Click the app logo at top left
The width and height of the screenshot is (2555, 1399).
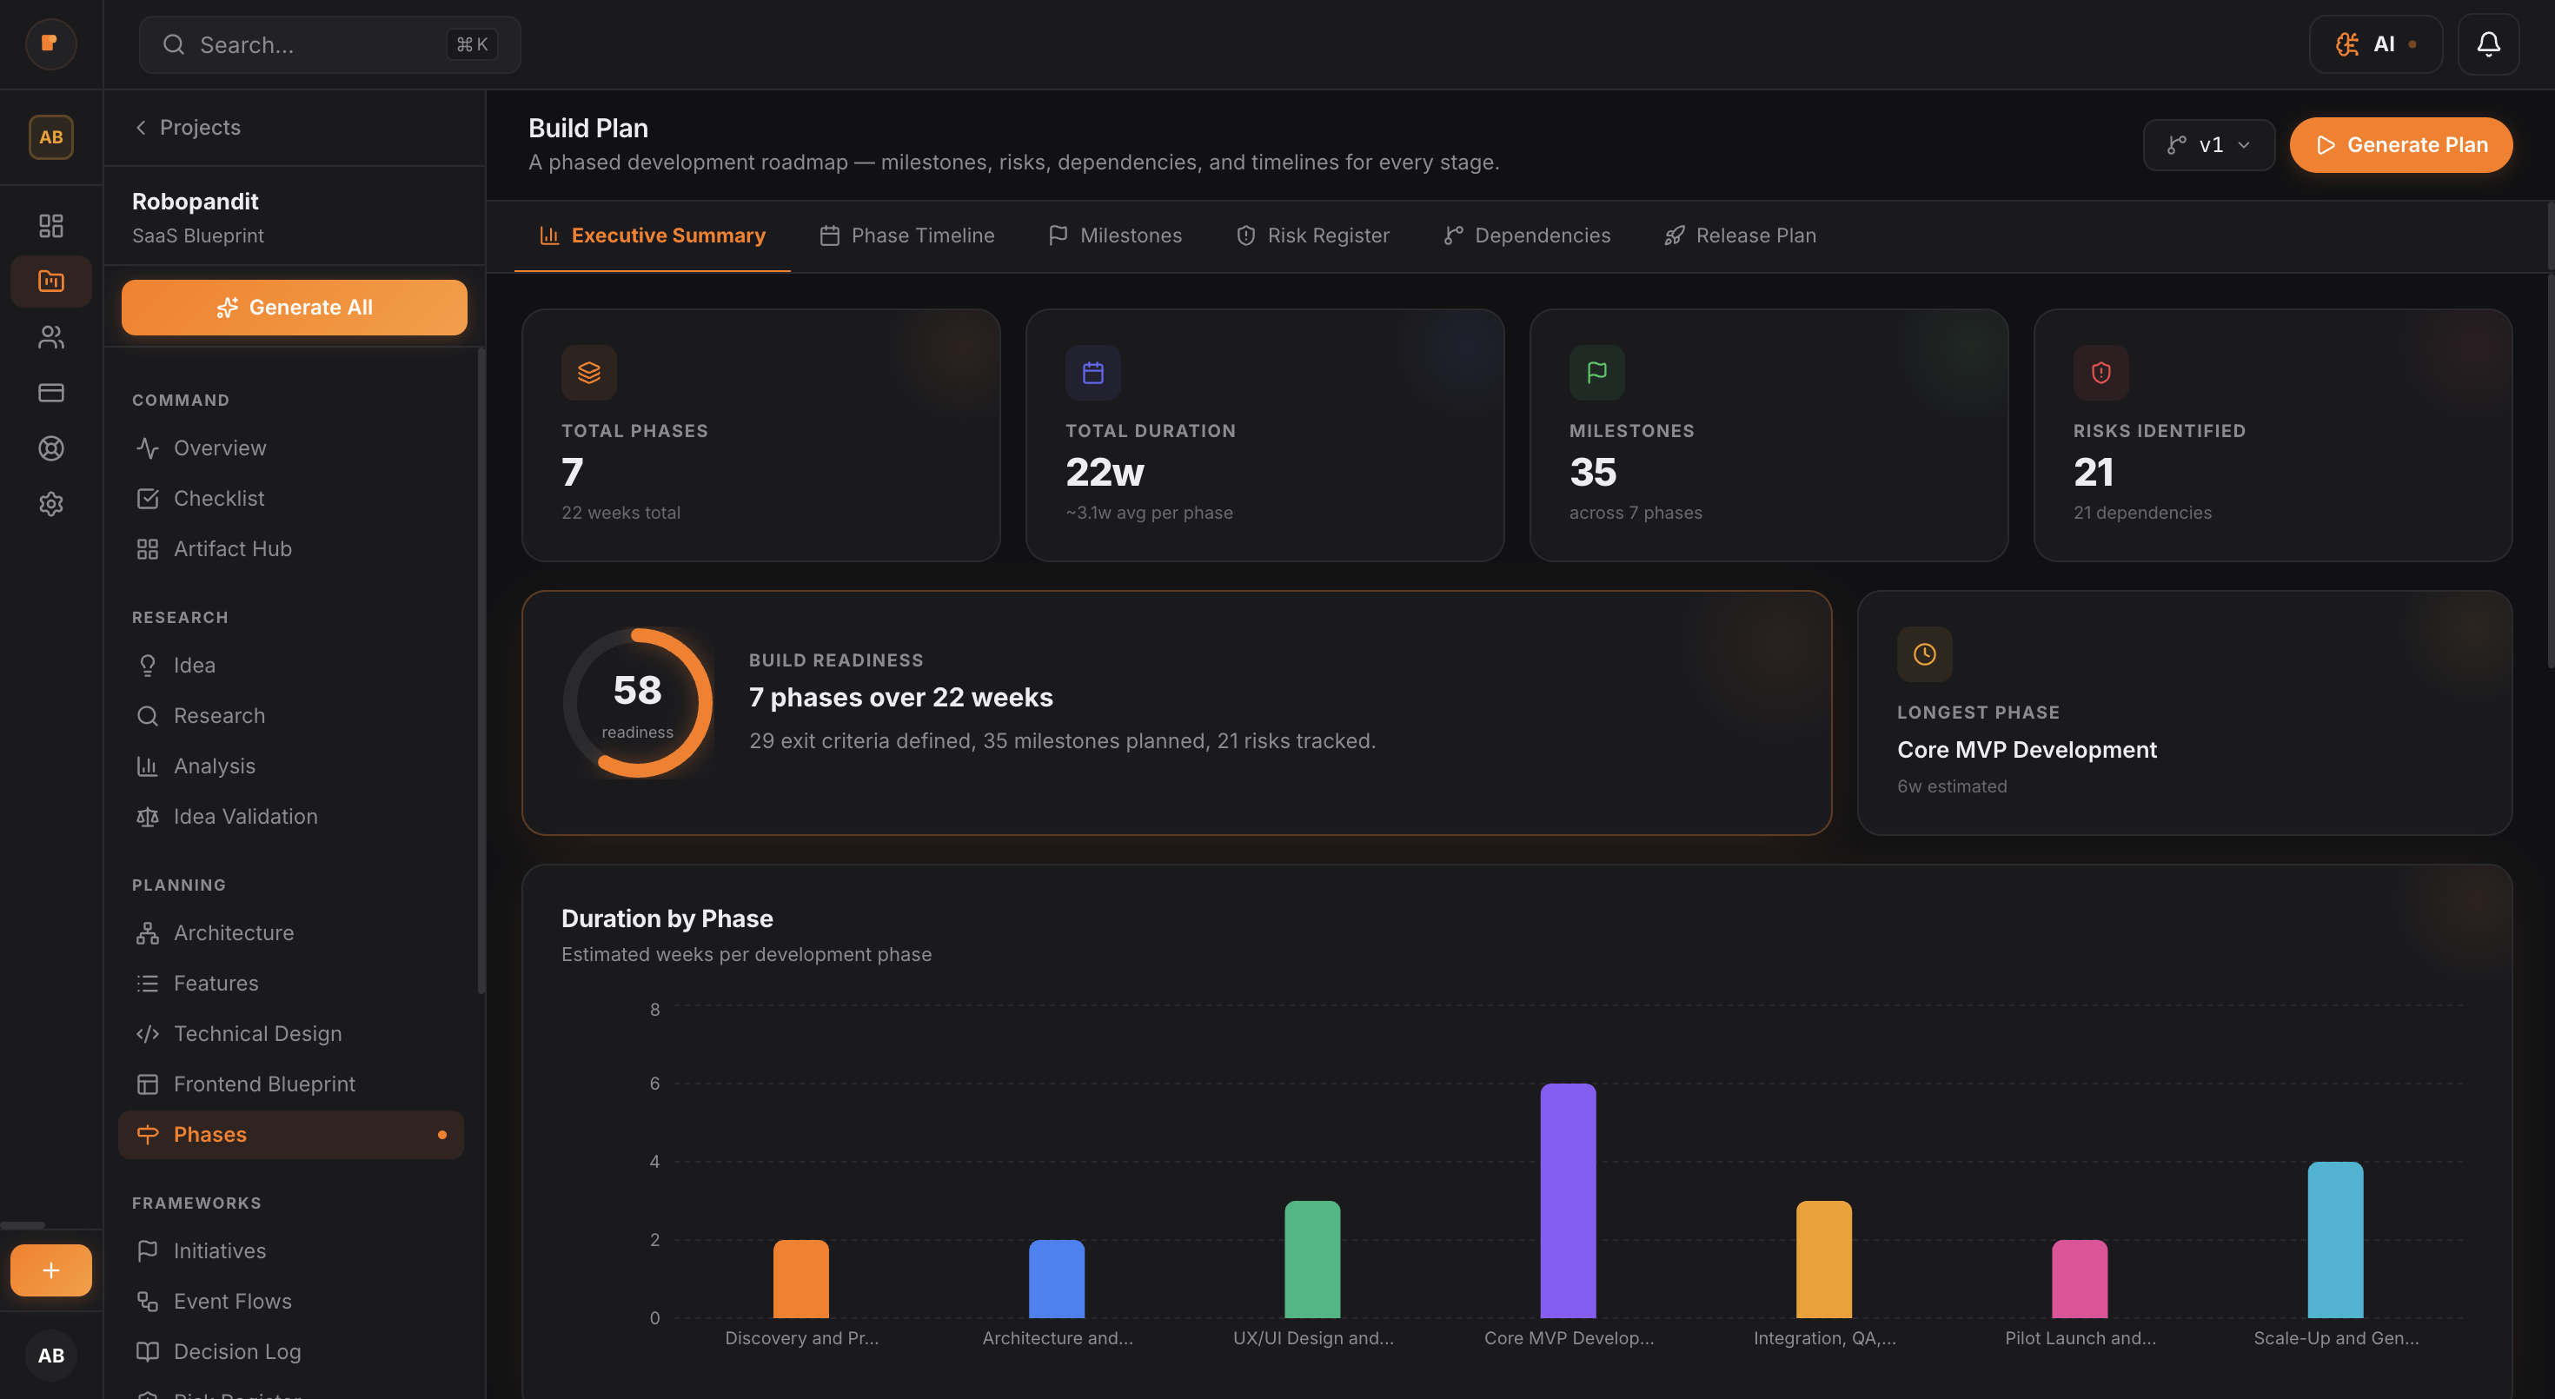pos(50,43)
